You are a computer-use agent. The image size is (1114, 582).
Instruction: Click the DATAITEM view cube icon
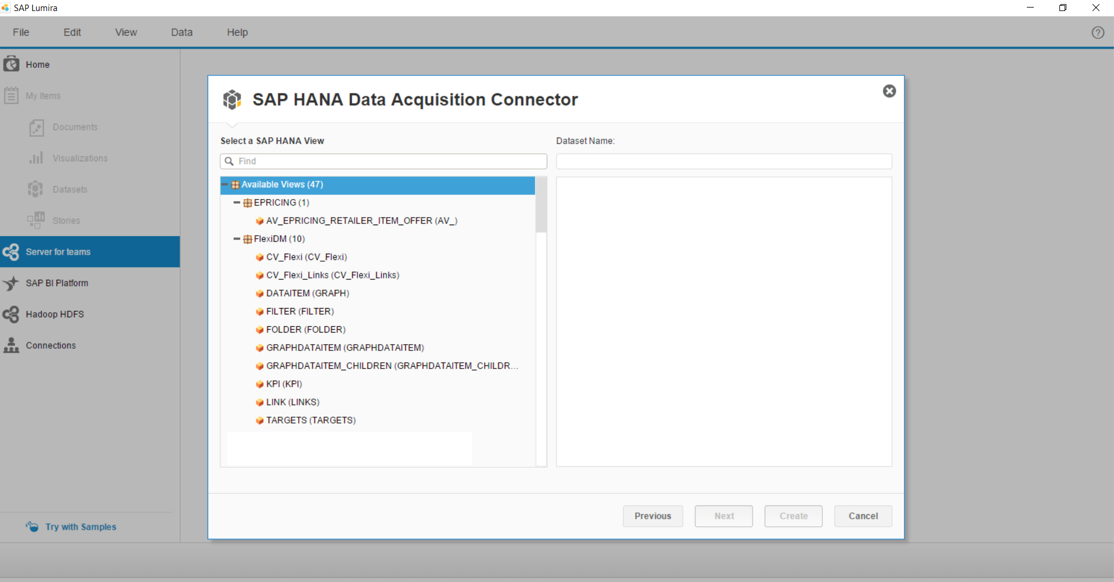coord(260,294)
